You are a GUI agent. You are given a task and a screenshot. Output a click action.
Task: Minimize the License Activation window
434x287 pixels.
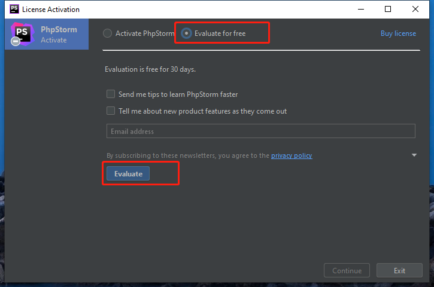361,9
